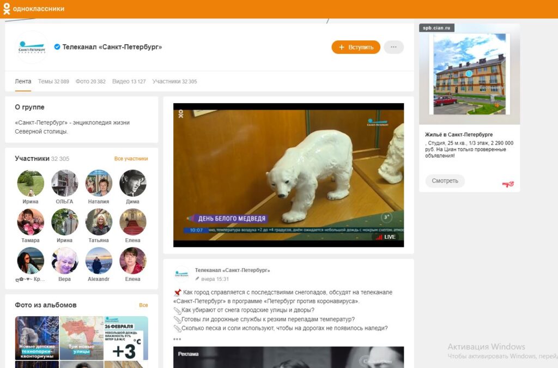Open the Три новые улицы album photo
This screenshot has width=558, height=368.
[x=82, y=338]
